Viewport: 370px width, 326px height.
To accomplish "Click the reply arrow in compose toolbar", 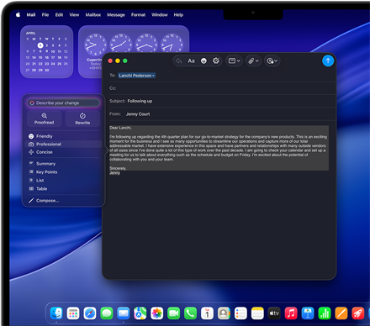I will [179, 60].
